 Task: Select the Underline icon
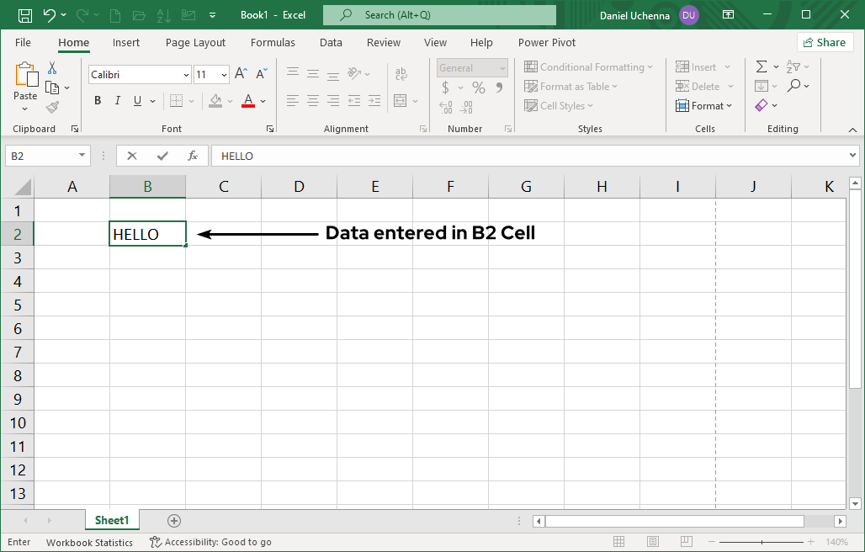click(135, 100)
